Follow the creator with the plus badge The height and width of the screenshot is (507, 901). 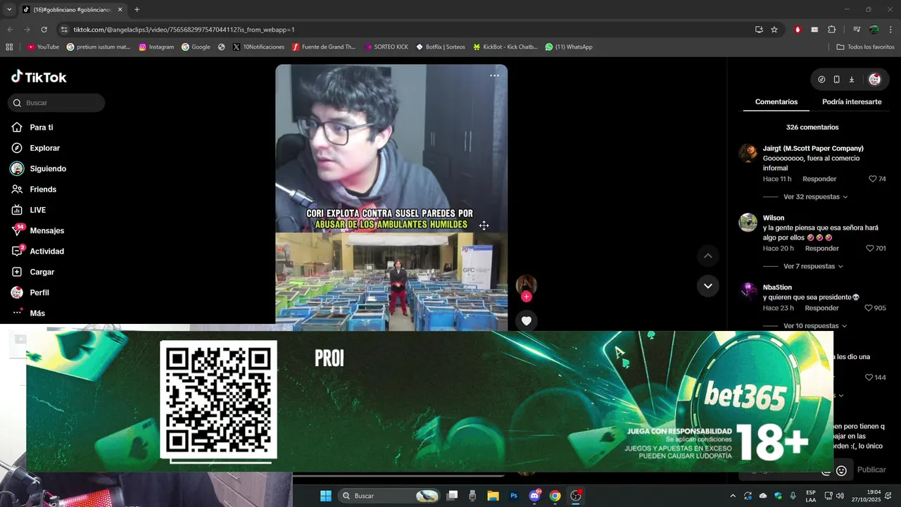click(526, 296)
